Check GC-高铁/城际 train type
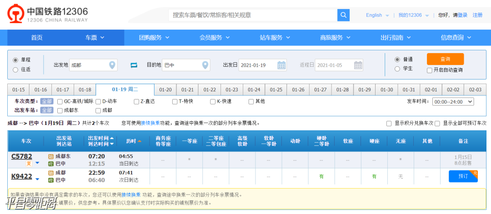The height and width of the screenshot is (214, 491). [60, 101]
